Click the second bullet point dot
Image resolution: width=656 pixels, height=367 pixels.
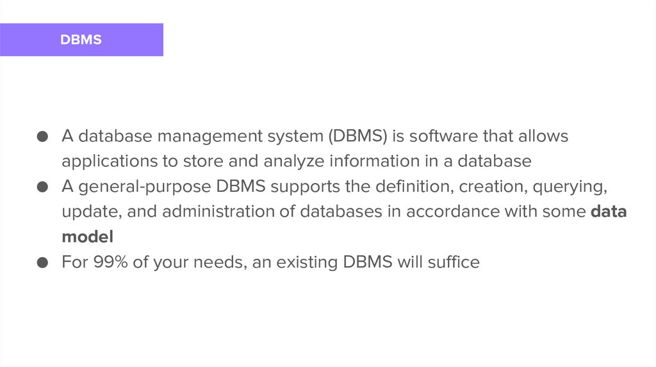[43, 187]
